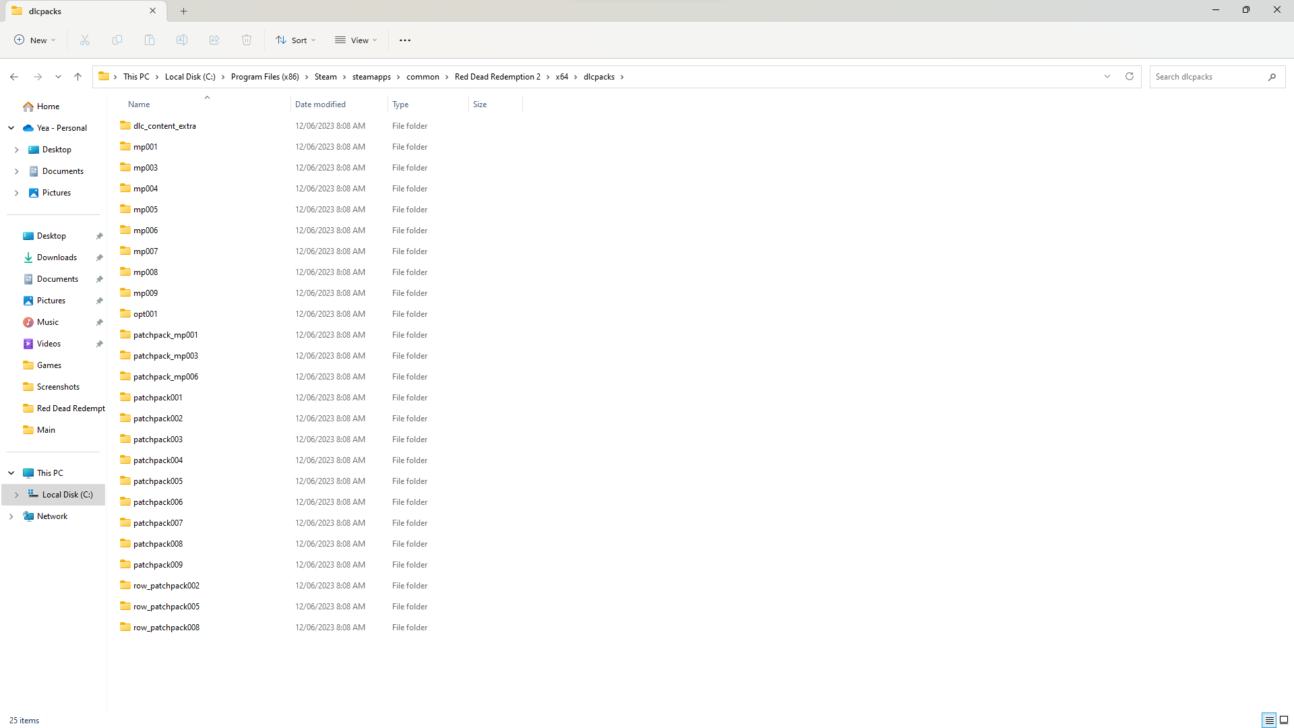Click the Share icon in toolbar

pos(214,40)
